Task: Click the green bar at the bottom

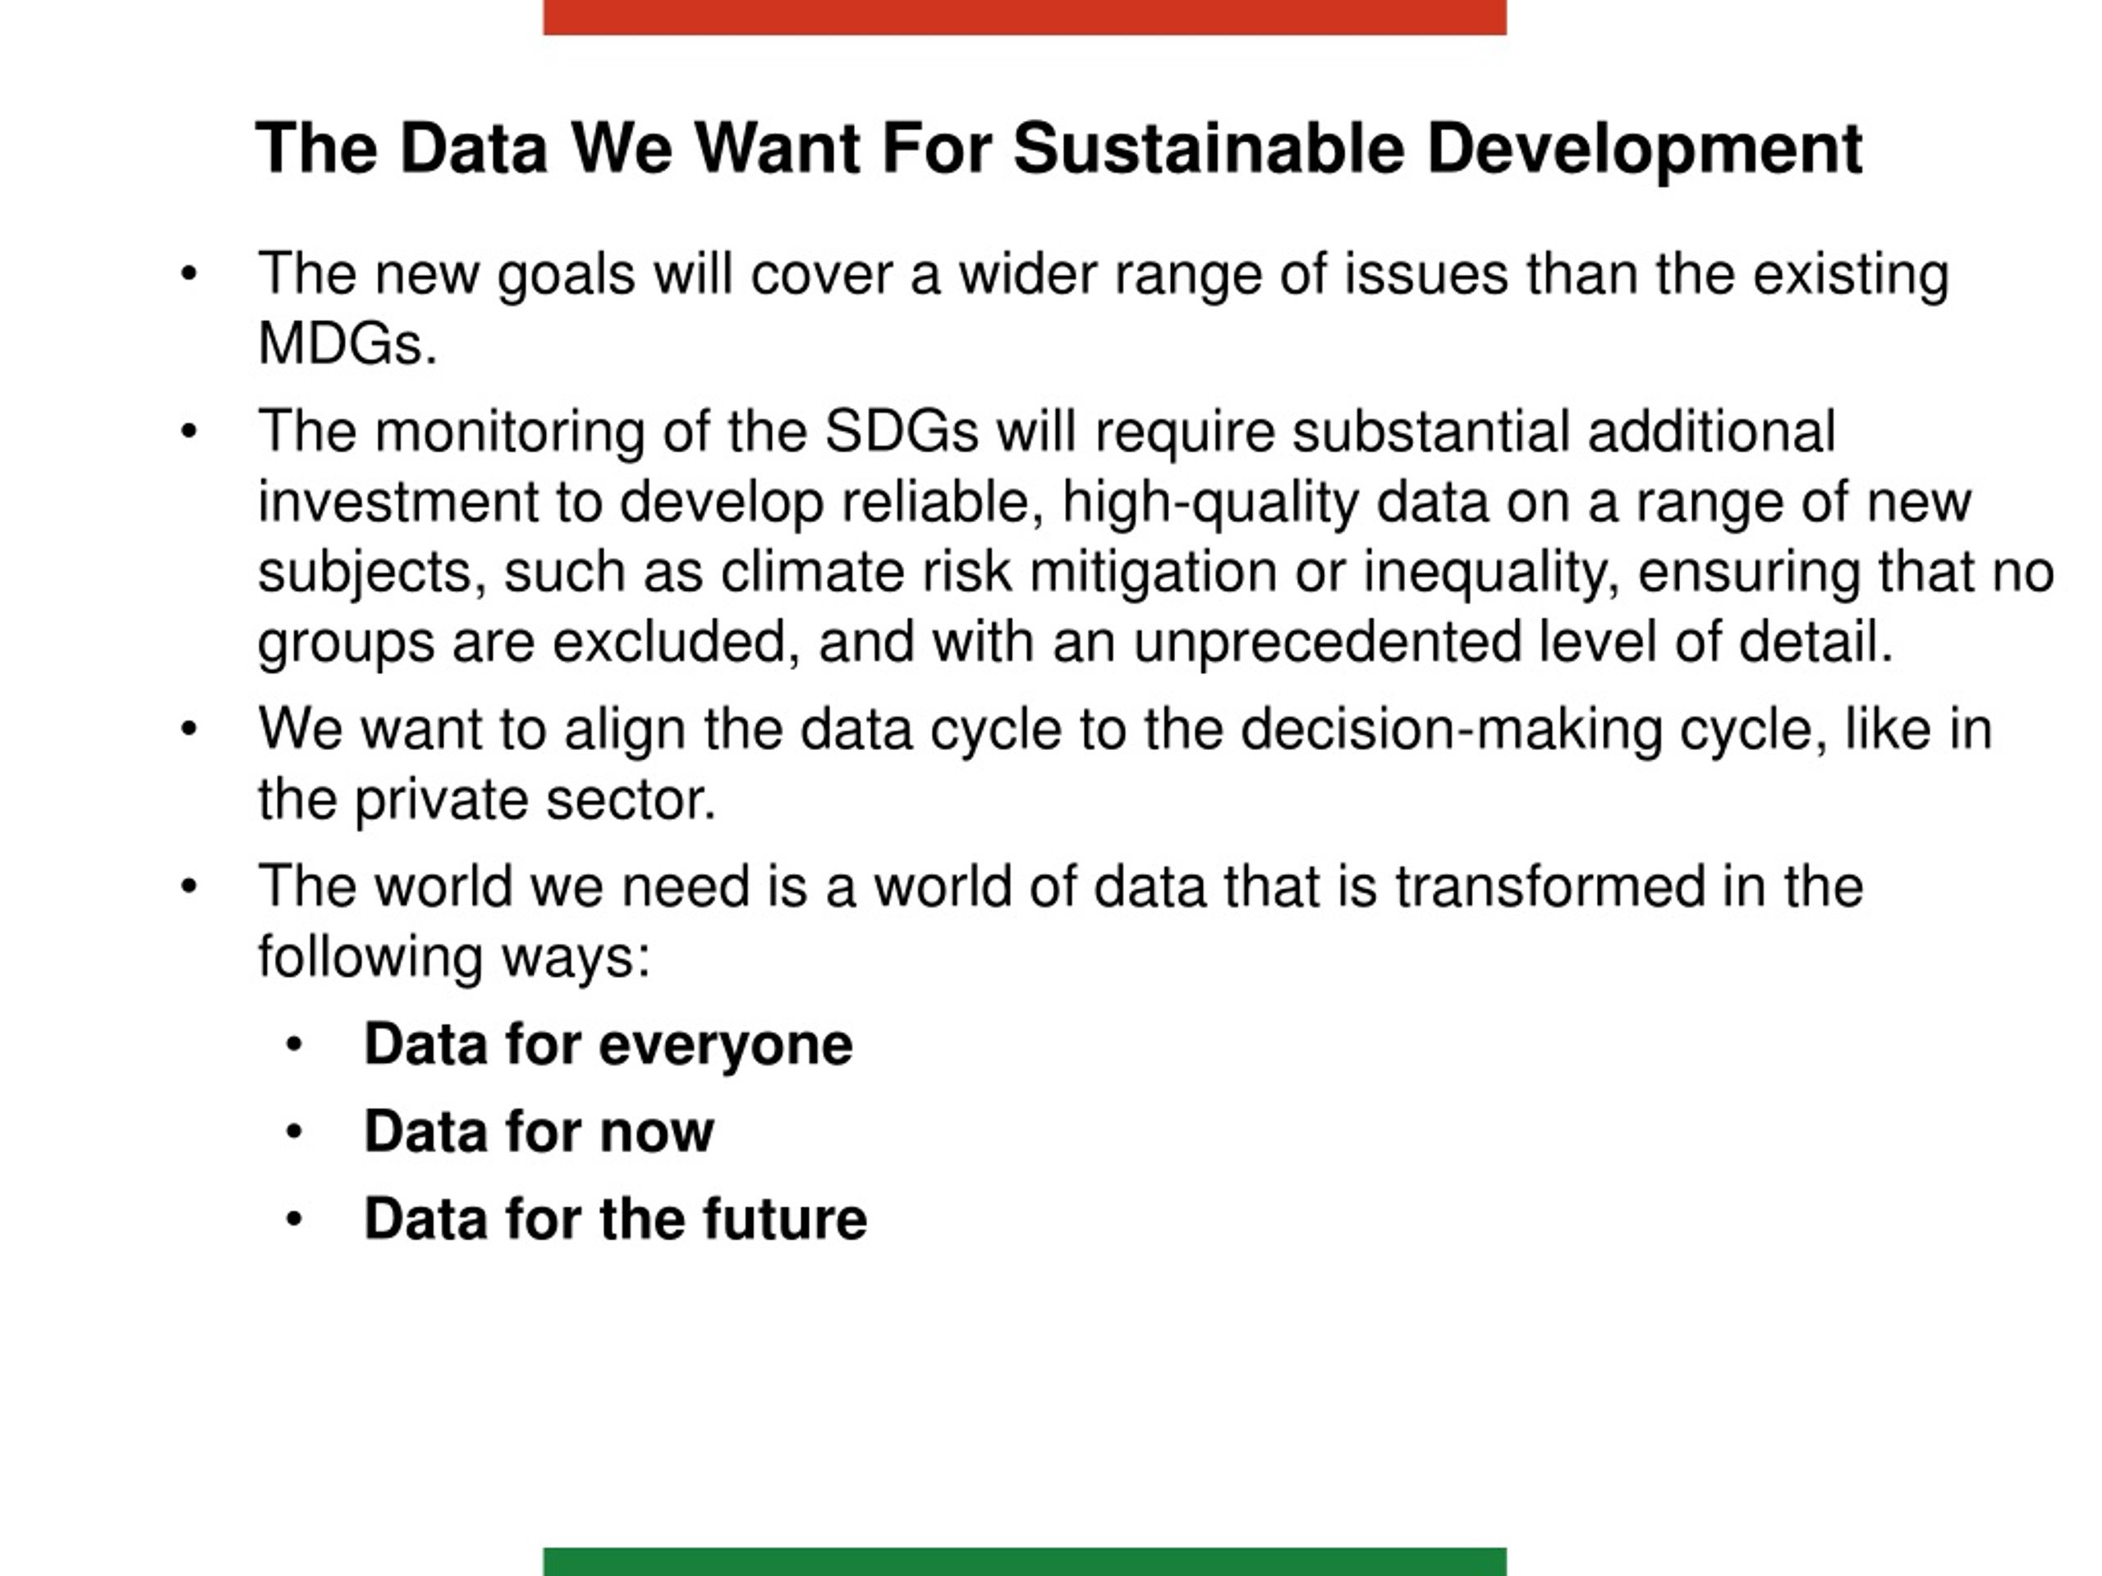Action: [1025, 1562]
